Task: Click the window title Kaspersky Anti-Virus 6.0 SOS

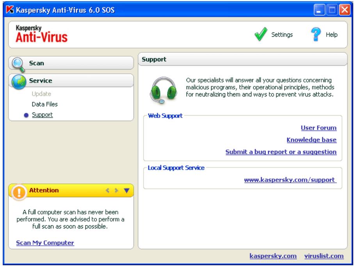Action: [x=65, y=10]
